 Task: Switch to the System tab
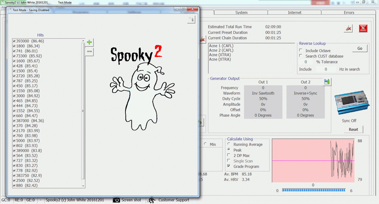241,13
